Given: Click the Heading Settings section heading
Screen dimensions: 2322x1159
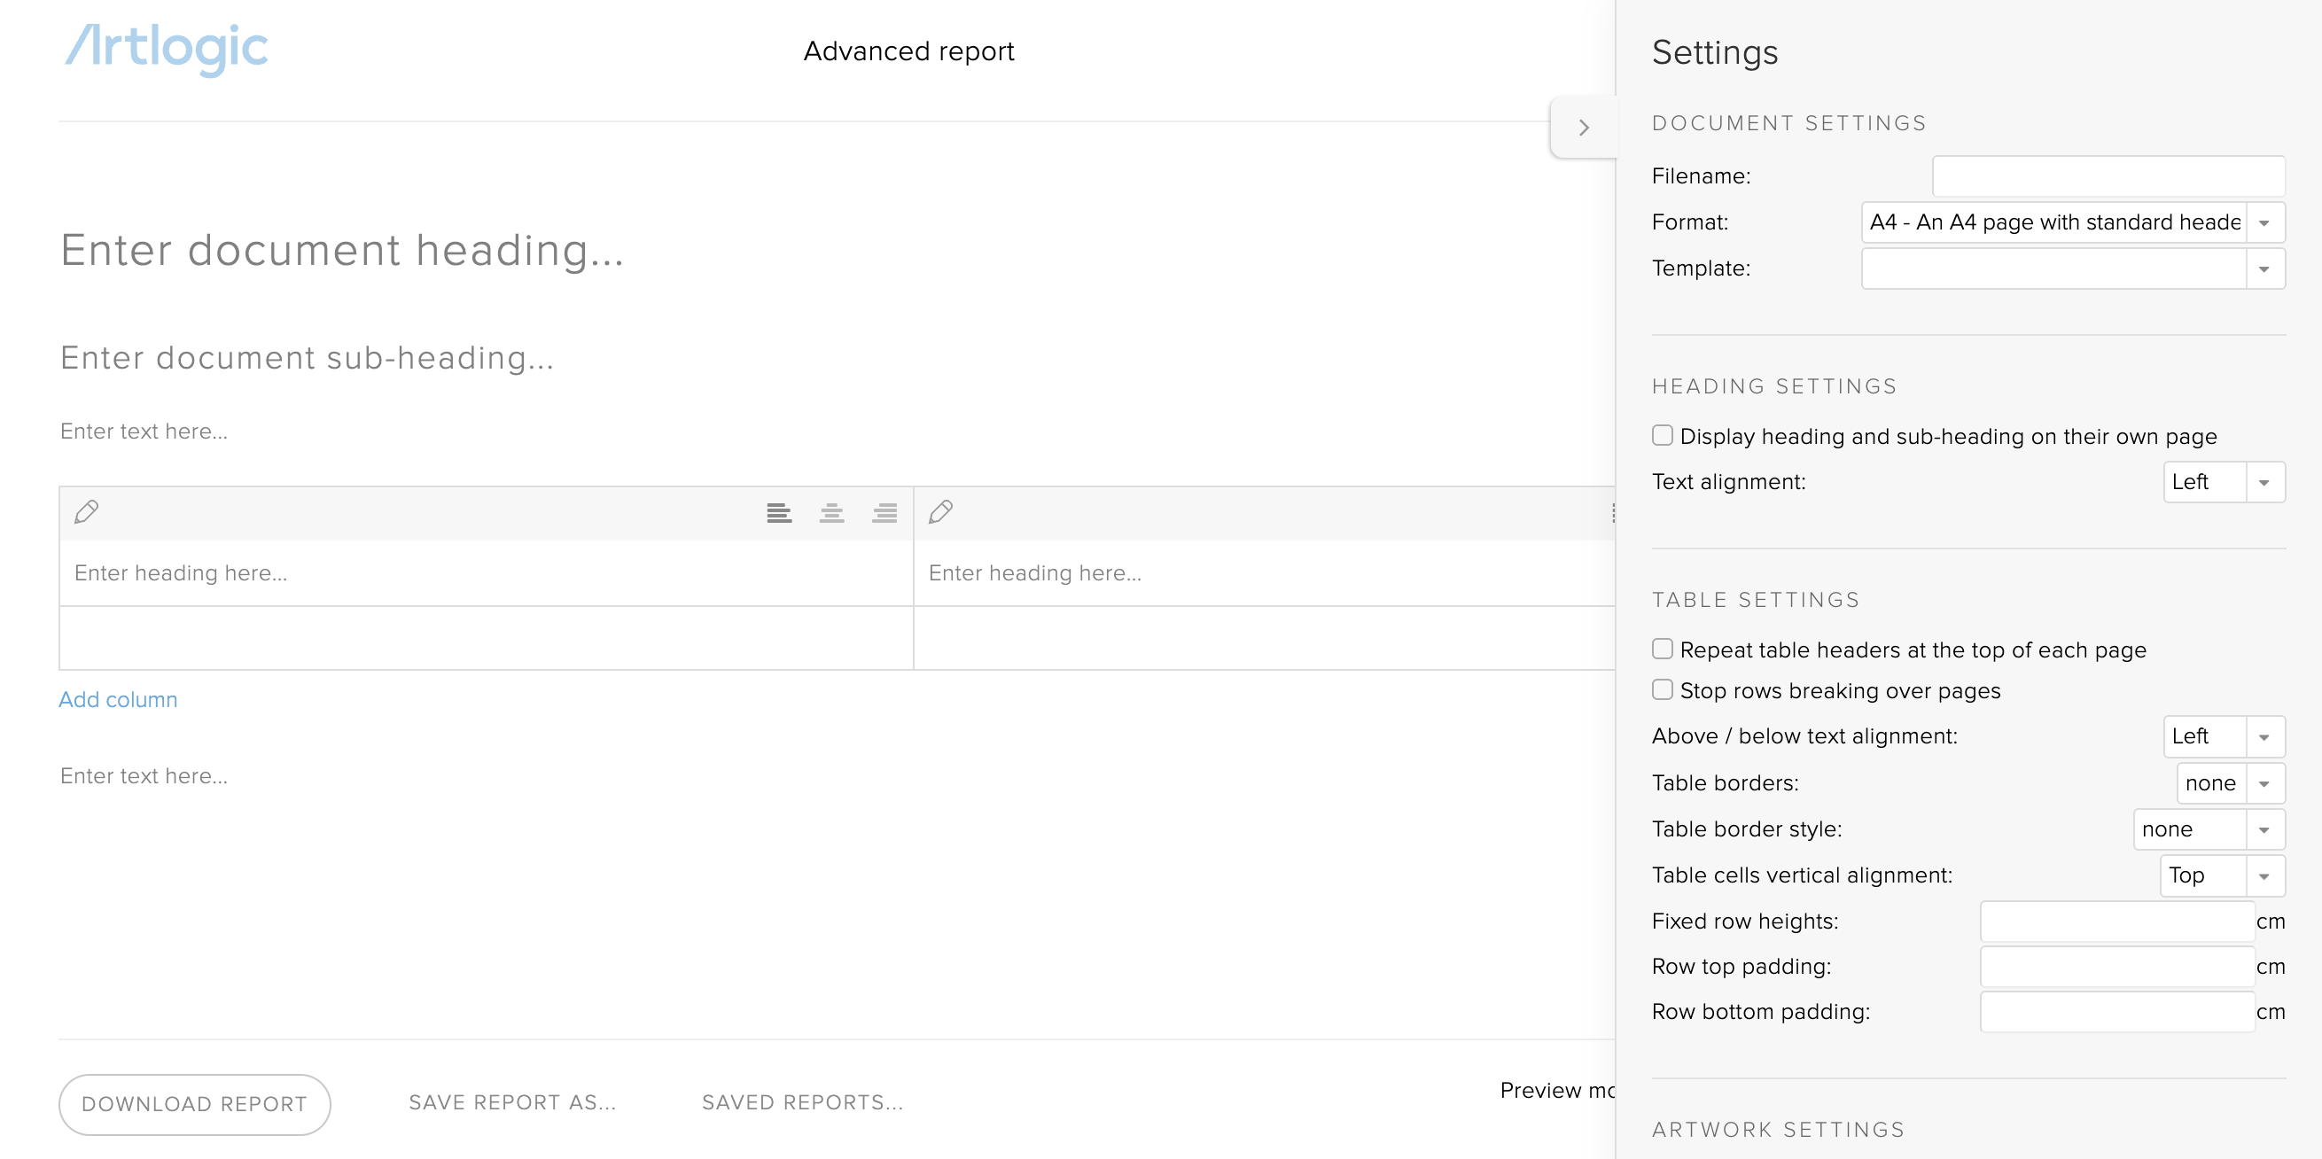Looking at the screenshot, I should [1775, 386].
